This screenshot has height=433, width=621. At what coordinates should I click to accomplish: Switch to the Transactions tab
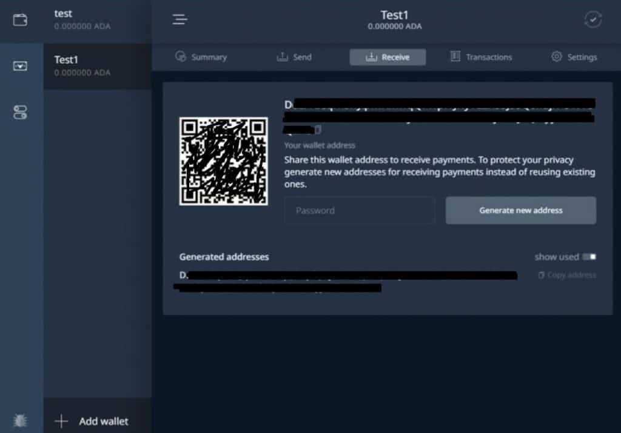click(481, 56)
